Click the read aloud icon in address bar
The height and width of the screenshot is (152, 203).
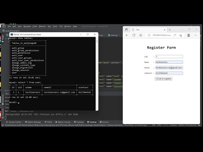click(x=175, y=35)
